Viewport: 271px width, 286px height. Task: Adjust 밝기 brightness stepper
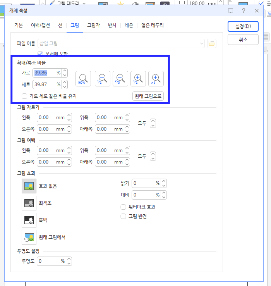(164, 183)
